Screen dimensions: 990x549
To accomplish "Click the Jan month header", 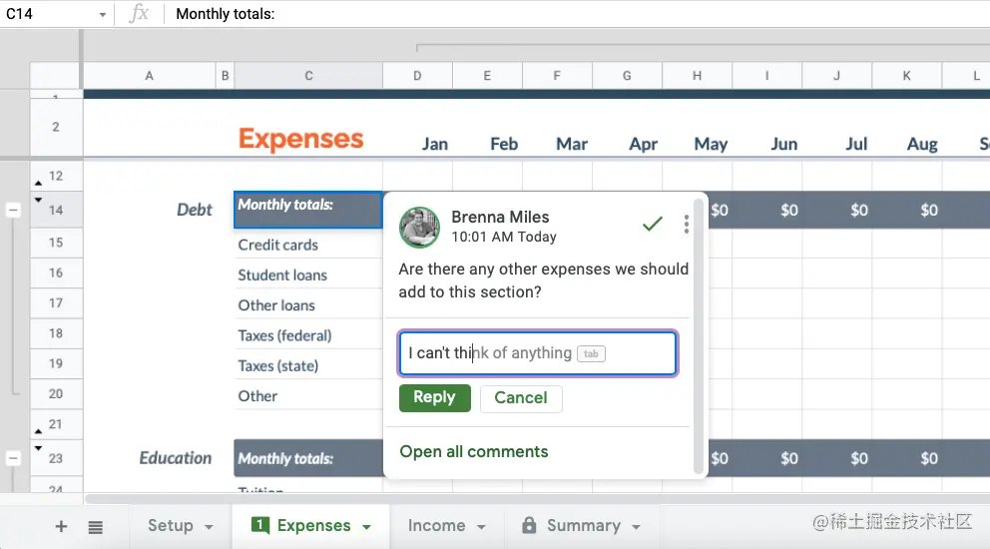I will (x=435, y=144).
